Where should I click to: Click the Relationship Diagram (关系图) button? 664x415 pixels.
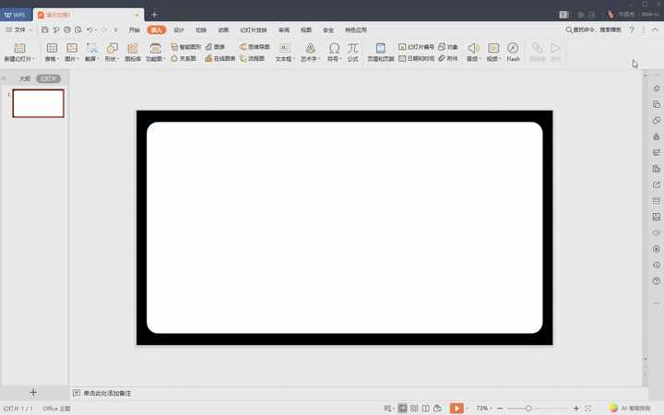[x=184, y=58]
